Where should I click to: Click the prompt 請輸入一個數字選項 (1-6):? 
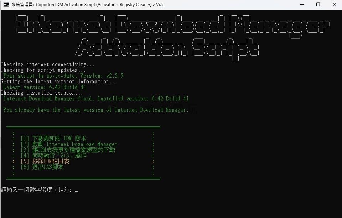(36, 190)
